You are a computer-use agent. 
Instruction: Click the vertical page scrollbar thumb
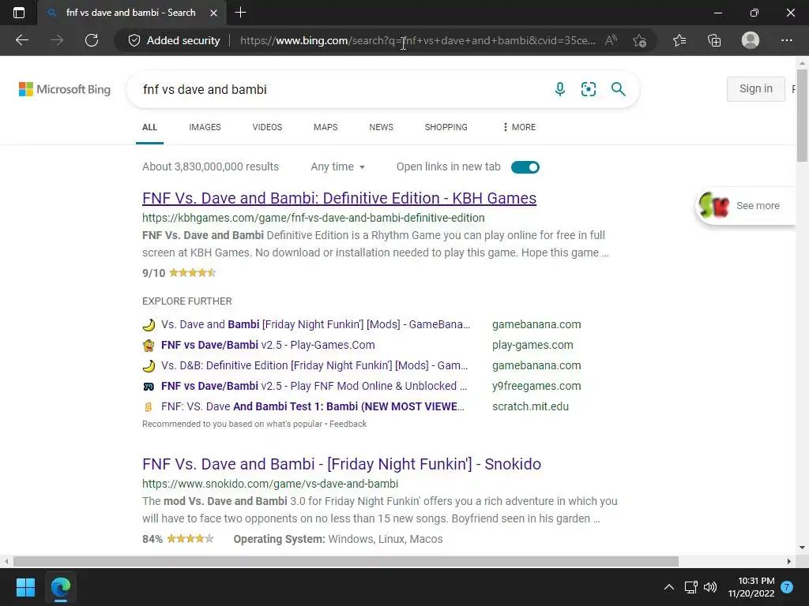[x=803, y=116]
